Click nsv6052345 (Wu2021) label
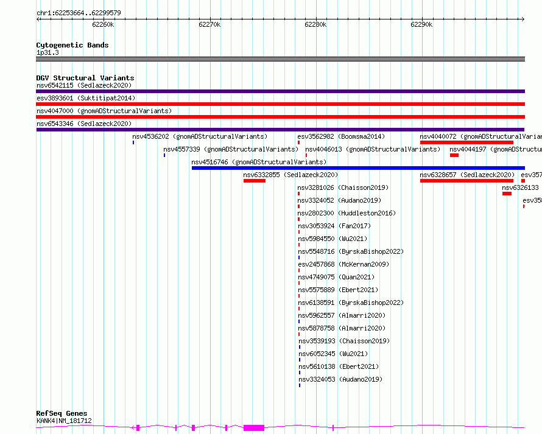Screen dimensions: 542x434 [333, 354]
